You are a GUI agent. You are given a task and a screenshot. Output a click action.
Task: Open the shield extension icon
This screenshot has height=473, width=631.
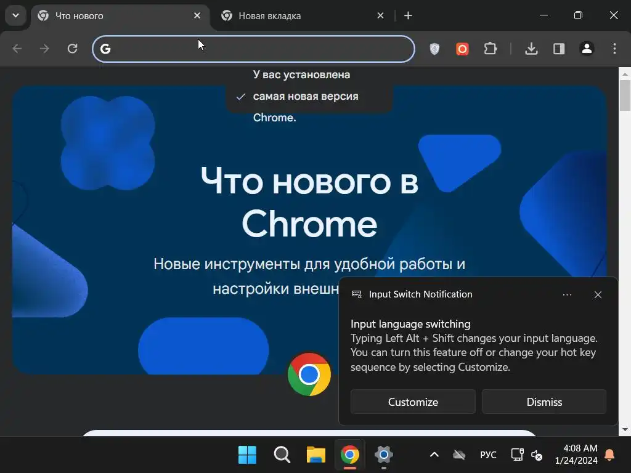(x=434, y=49)
